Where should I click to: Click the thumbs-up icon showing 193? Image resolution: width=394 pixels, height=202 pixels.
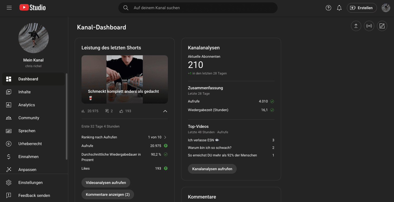coord(121,111)
